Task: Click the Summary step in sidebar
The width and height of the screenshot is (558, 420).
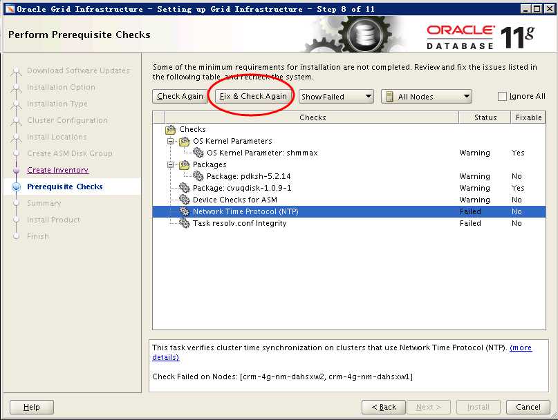Action: pos(44,203)
